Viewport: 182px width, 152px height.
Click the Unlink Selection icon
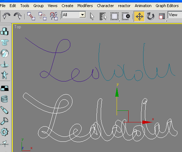[42, 16]
